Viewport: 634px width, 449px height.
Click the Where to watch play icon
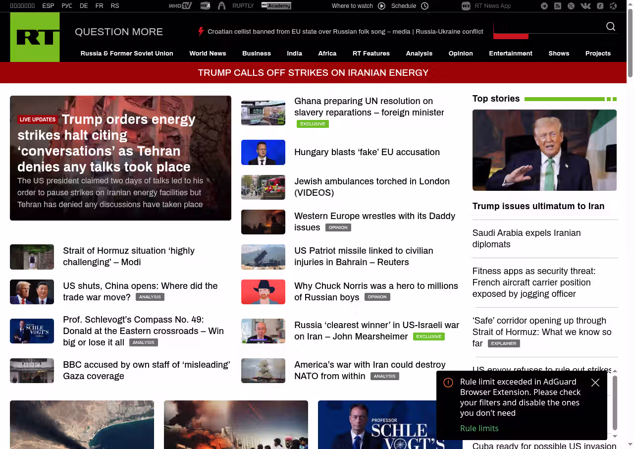pyautogui.click(x=381, y=6)
